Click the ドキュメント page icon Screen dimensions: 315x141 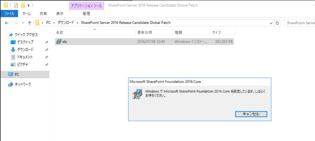pyautogui.click(x=13, y=57)
